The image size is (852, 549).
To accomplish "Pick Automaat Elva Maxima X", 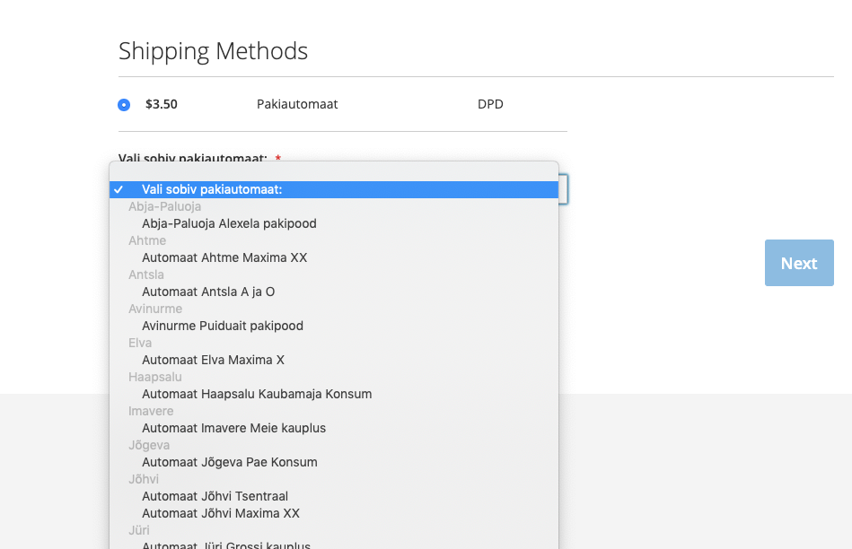I will click(x=334, y=360).
